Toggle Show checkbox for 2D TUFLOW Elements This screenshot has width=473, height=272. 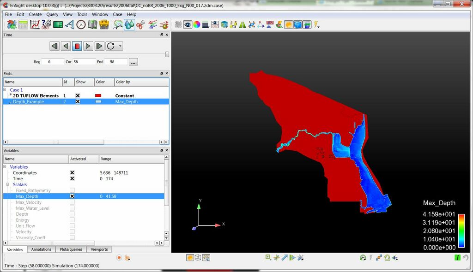(x=78, y=96)
